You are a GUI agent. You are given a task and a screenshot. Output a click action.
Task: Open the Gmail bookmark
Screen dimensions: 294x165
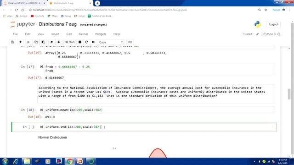coord(79,16)
